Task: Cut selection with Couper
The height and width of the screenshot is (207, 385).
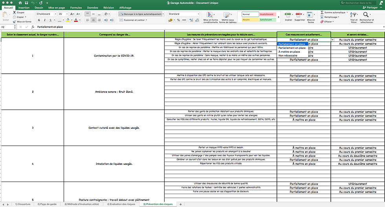Action: tap(19, 12)
